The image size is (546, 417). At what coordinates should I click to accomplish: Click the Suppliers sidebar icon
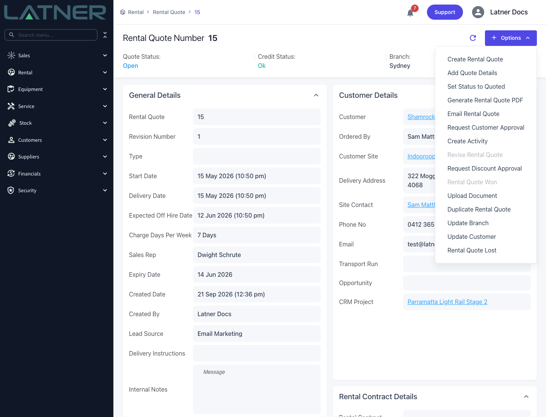[11, 157]
